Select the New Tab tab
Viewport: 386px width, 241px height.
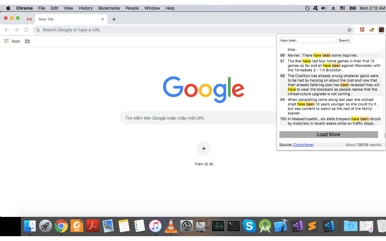point(71,19)
